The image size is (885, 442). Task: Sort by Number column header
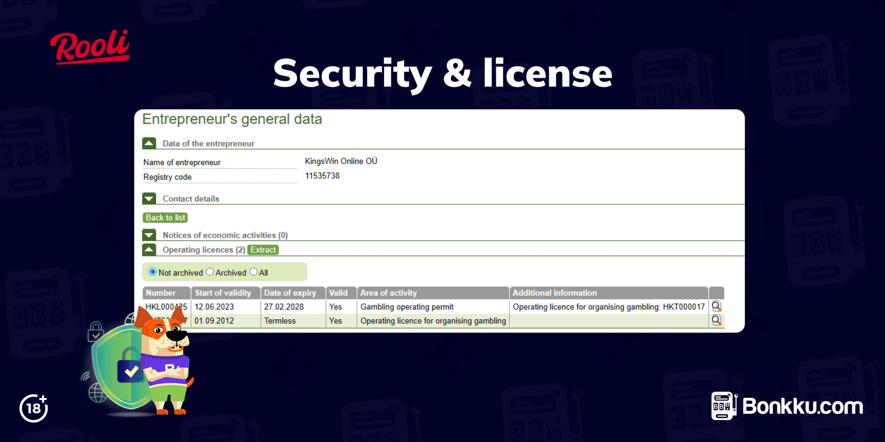(x=166, y=293)
